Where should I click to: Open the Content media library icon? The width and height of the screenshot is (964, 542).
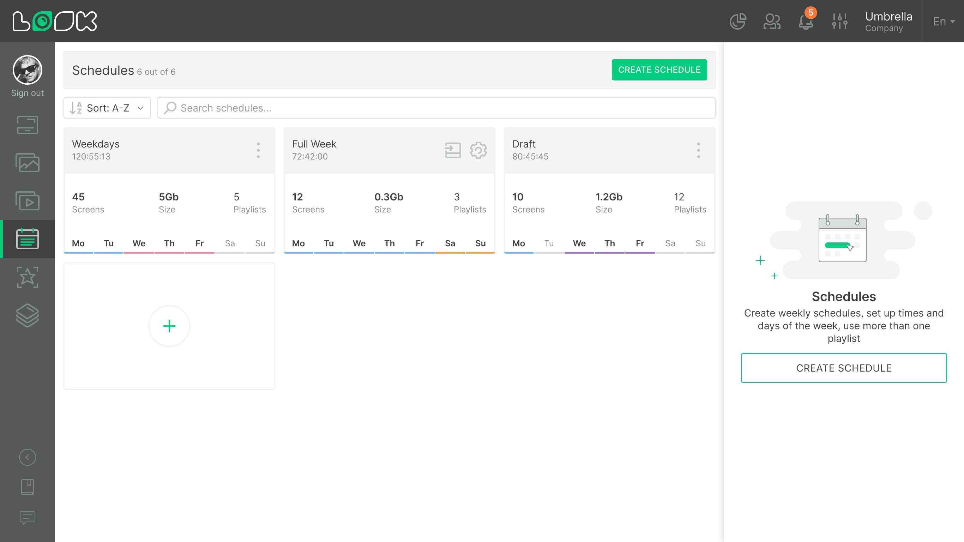(x=27, y=163)
